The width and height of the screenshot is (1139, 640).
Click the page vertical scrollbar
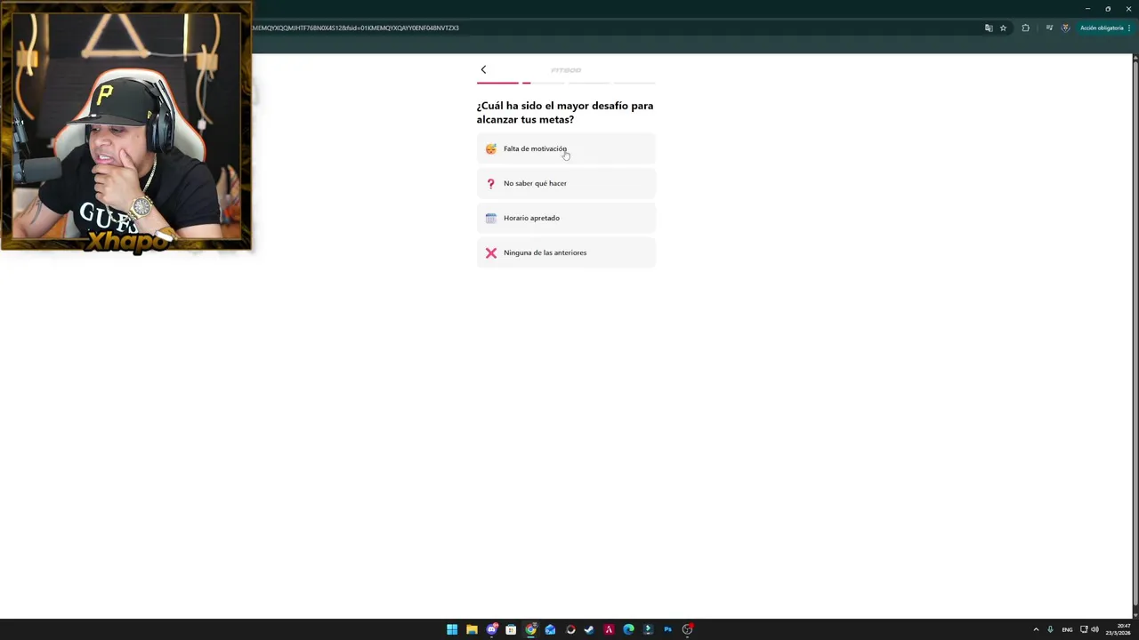(x=1135, y=336)
